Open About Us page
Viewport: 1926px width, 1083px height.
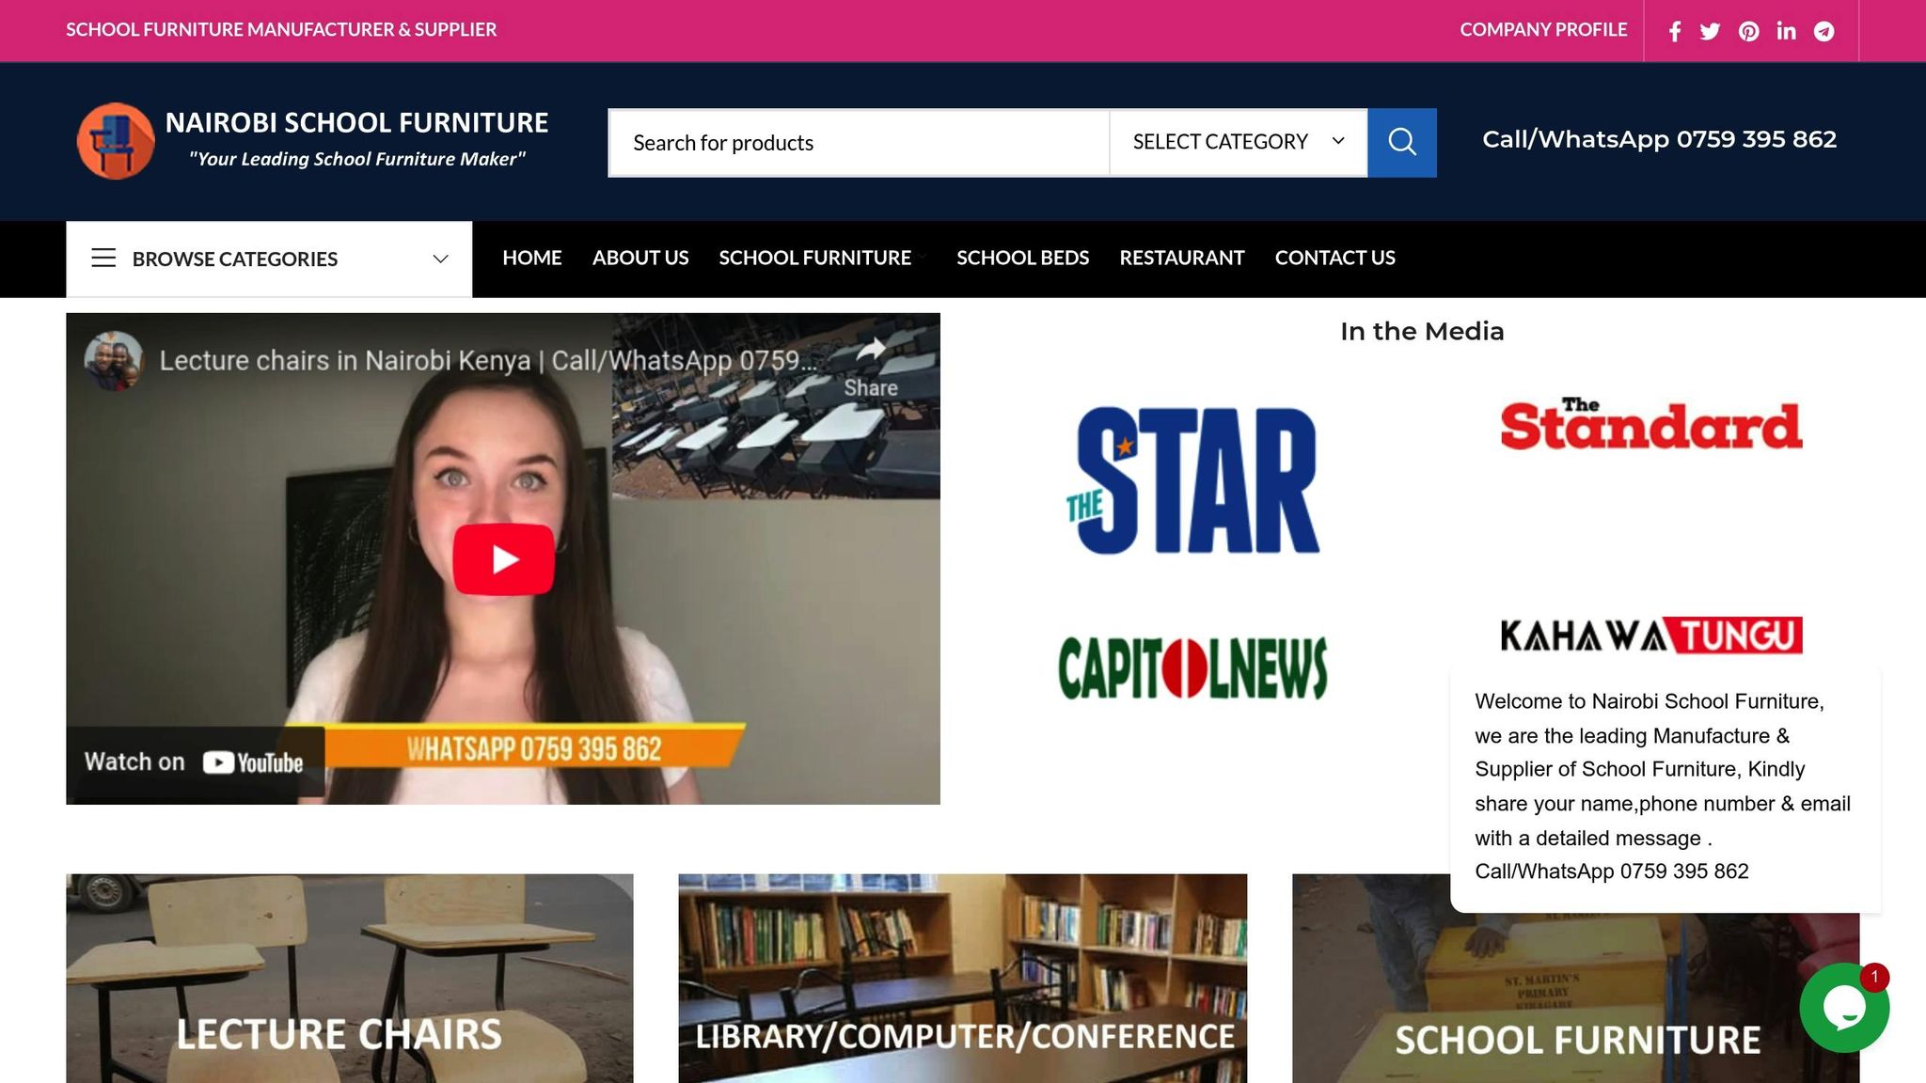point(639,258)
